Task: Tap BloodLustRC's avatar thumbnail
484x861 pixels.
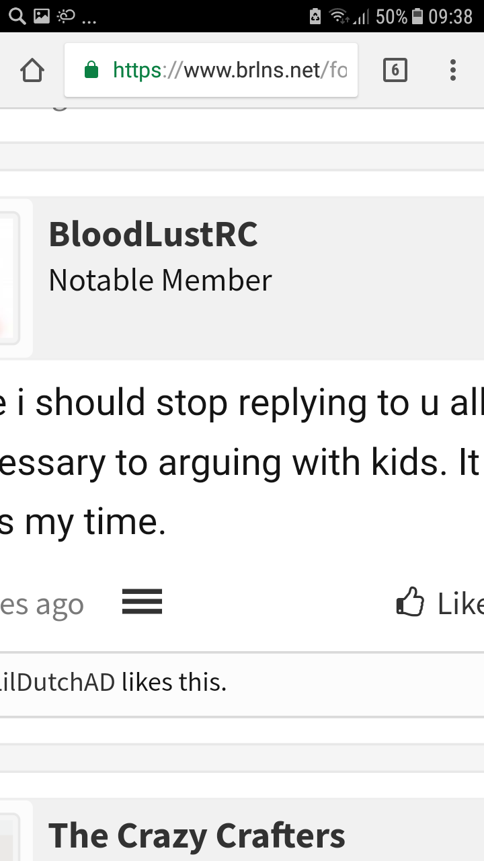Action: (x=10, y=278)
